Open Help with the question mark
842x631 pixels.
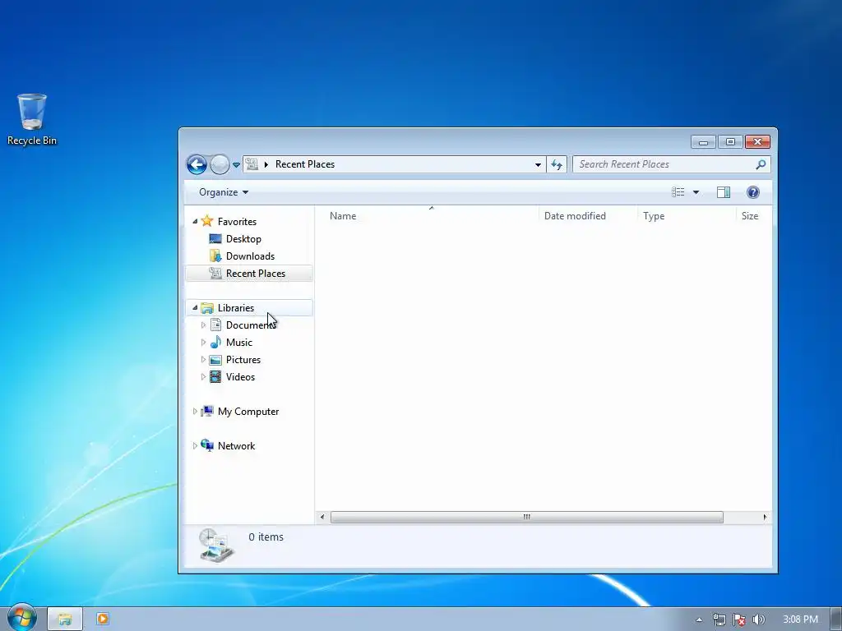tap(753, 192)
